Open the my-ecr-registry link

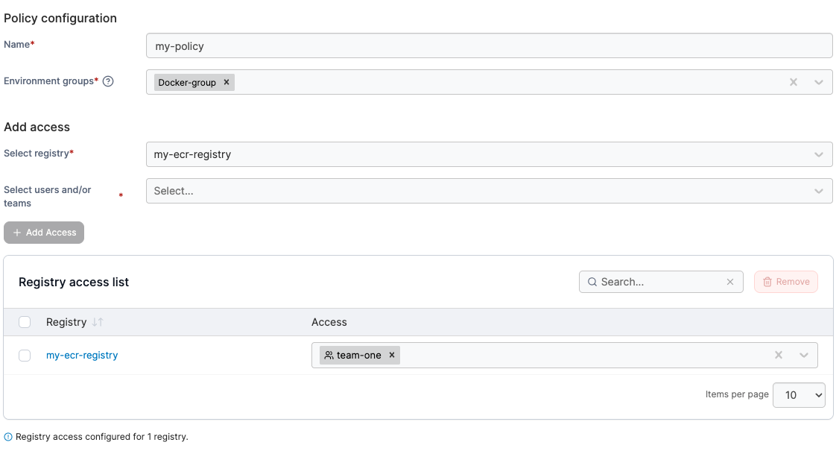(x=82, y=356)
